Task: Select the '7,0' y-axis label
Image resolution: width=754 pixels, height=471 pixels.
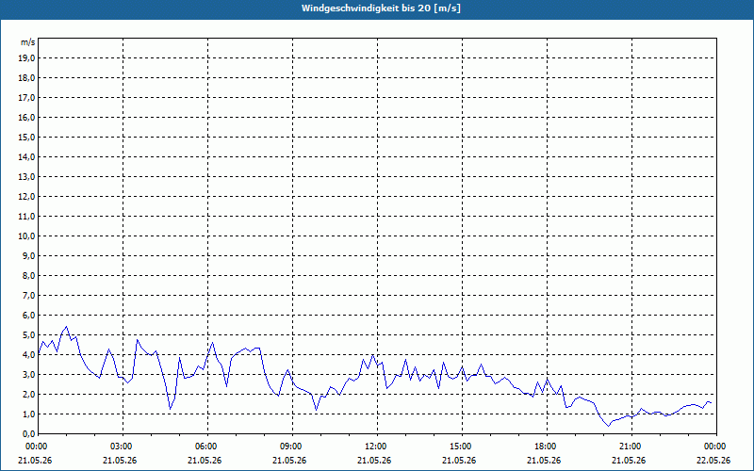Action: [x=28, y=296]
